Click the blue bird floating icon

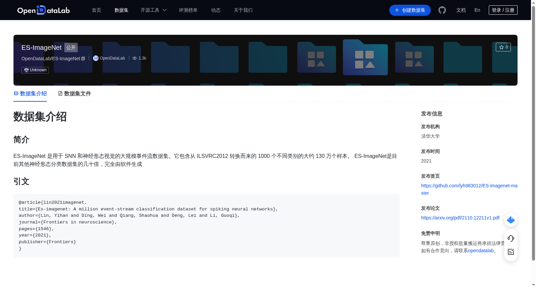[x=511, y=220]
